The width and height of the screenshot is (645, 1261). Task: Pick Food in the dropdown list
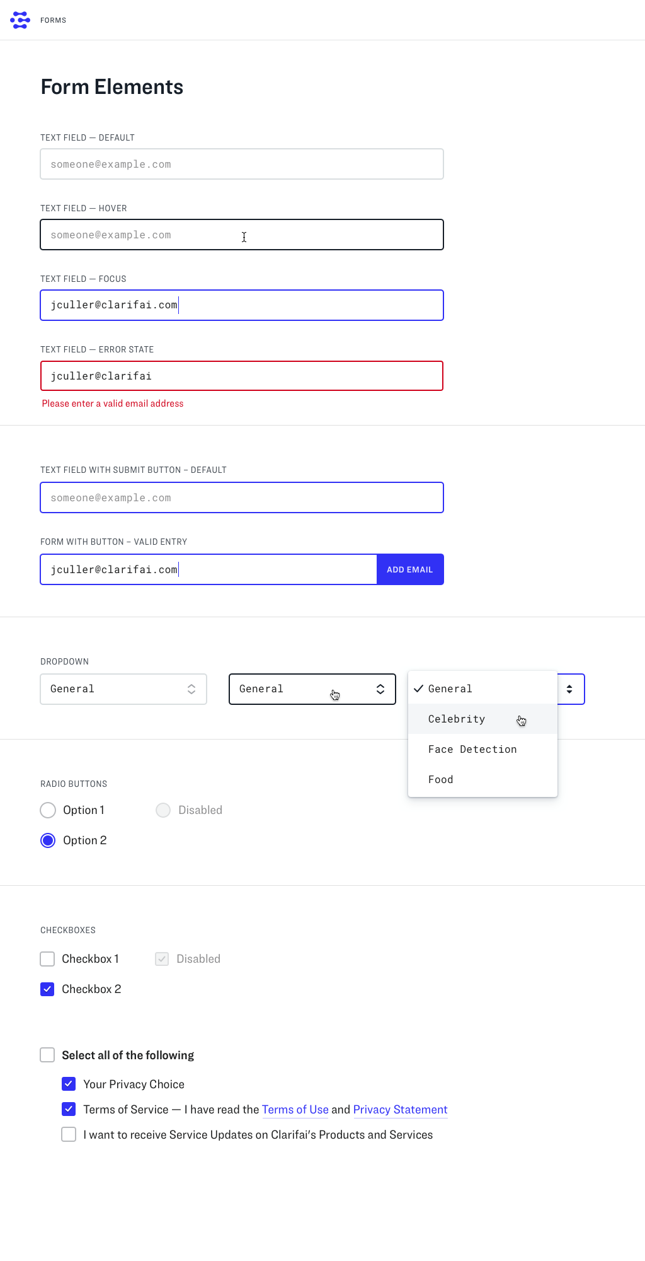441,780
